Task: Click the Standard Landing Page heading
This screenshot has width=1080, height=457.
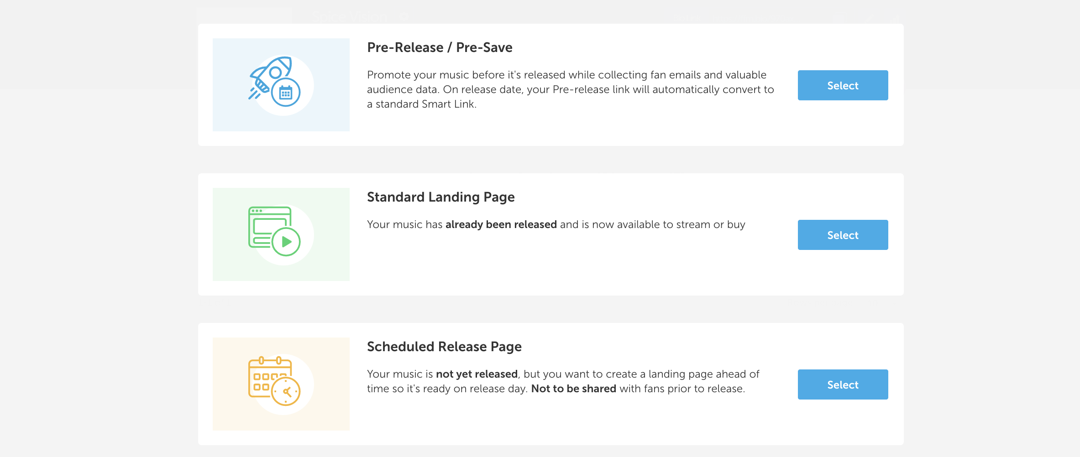Action: (440, 197)
